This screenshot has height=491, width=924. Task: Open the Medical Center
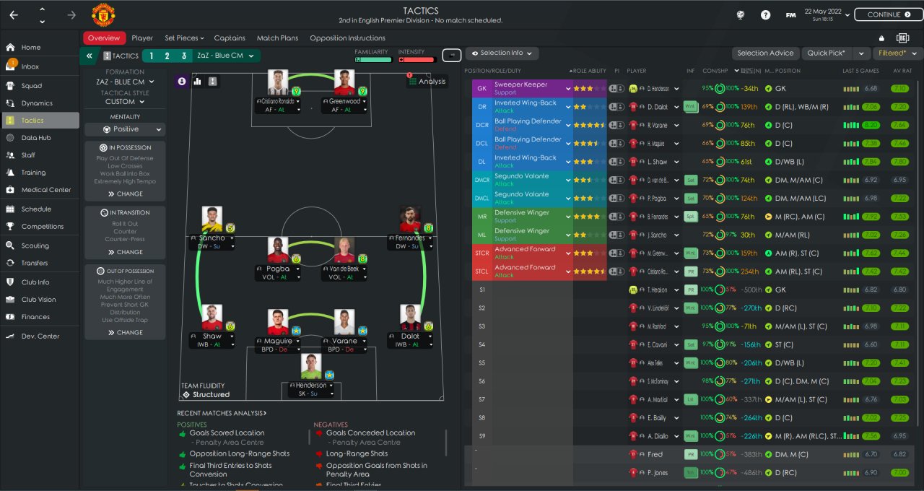pyautogui.click(x=40, y=190)
